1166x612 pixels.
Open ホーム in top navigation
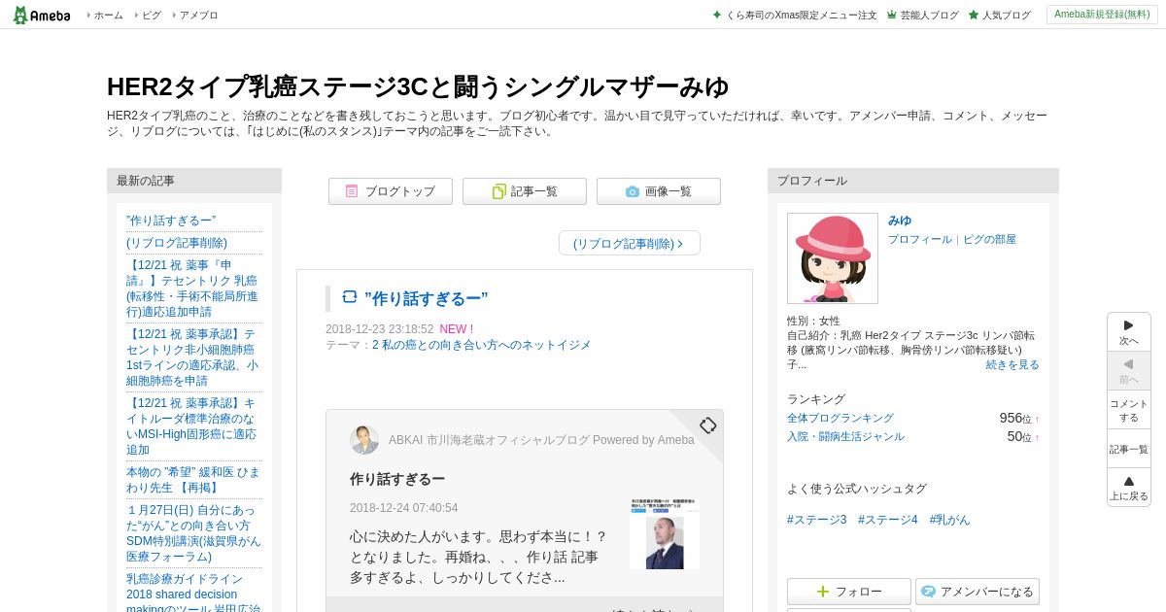tap(108, 15)
